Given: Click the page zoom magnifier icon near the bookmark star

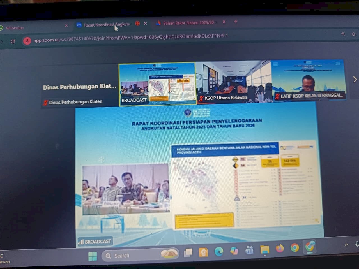Looking at the screenshot, I should pyautogui.click(x=344, y=34).
